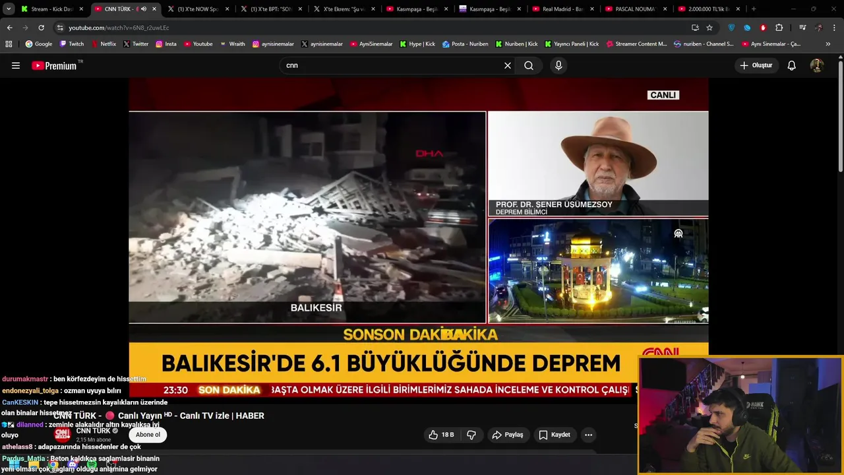Click the Oluştur create button
The width and height of the screenshot is (844, 475).
(x=756, y=65)
